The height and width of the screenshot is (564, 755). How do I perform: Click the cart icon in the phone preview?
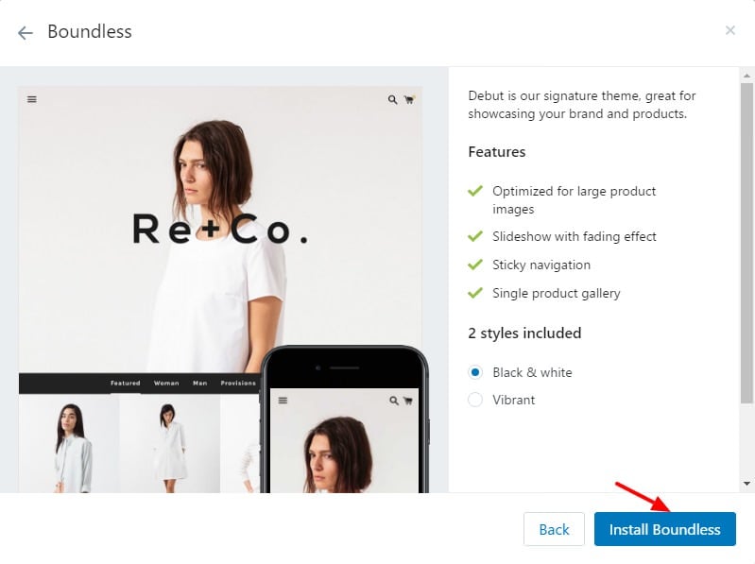click(x=408, y=401)
